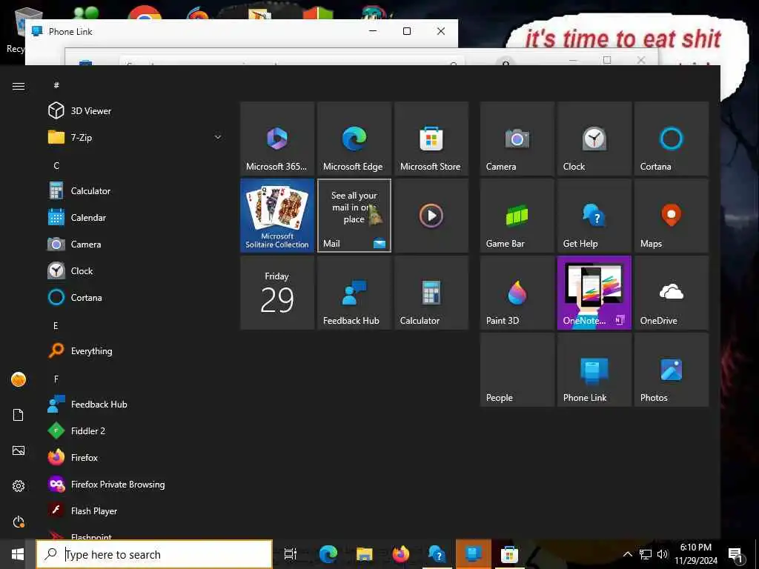Open the Phone Link tile

[594, 370]
